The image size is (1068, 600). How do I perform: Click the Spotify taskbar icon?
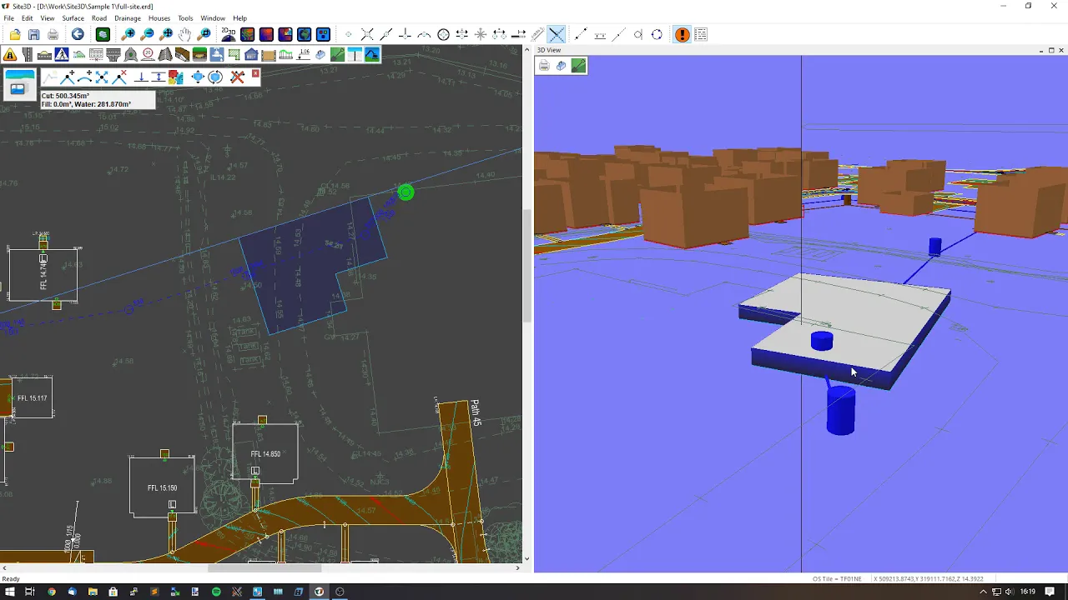click(216, 592)
